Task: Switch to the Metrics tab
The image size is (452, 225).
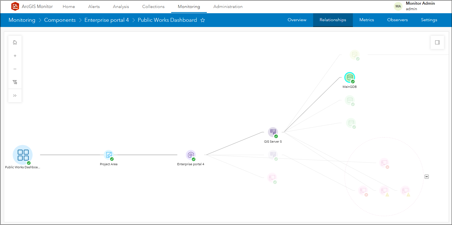Action: click(x=367, y=20)
